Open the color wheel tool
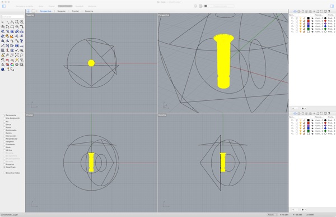Screen dimensions: 336x217 pyautogui.click(x=12, y=64)
